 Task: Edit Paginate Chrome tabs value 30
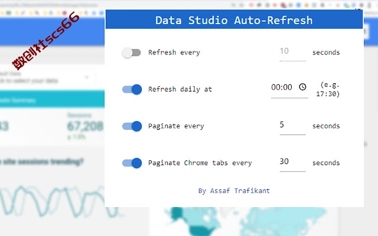click(293, 163)
